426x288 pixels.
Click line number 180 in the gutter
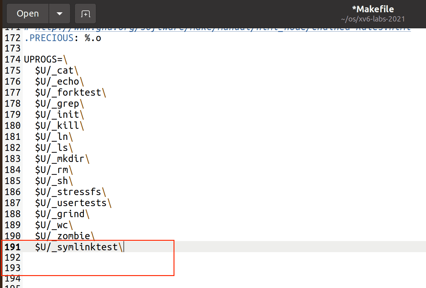point(13,126)
